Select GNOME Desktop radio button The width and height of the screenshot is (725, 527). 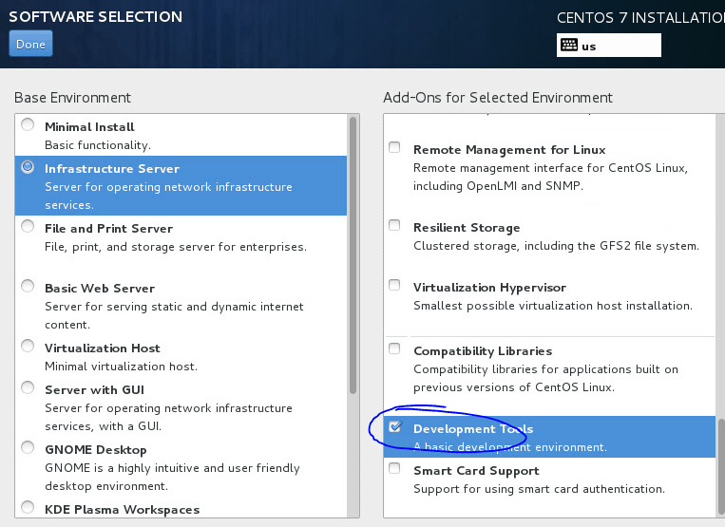coord(28,447)
